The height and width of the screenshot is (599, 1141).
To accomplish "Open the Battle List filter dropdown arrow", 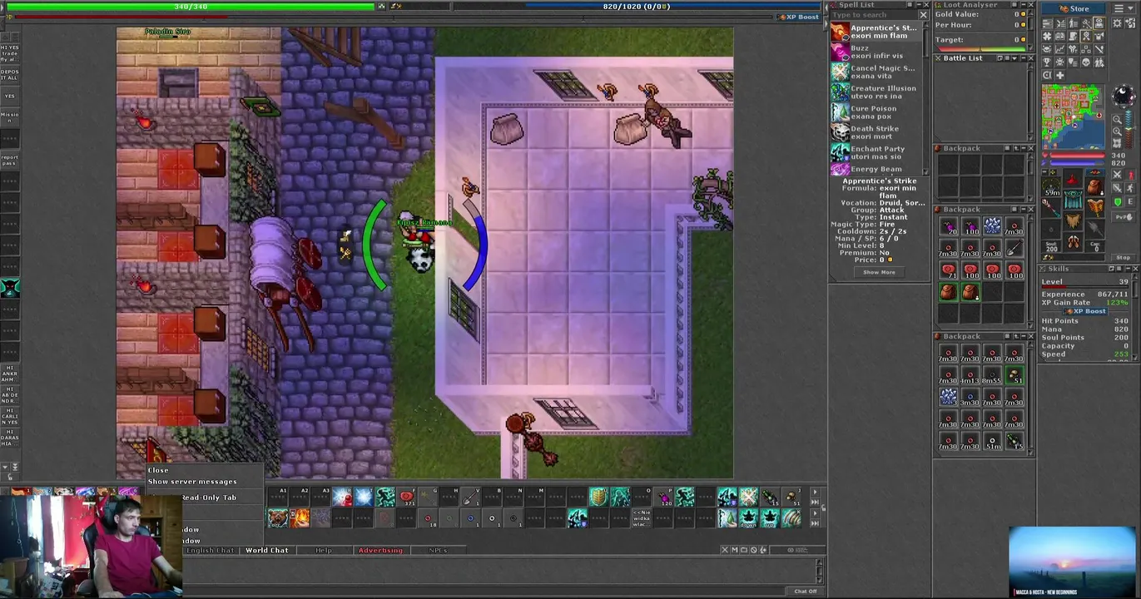I will pos(1014,58).
